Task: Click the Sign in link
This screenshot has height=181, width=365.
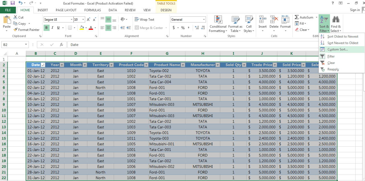Action: coord(355,10)
